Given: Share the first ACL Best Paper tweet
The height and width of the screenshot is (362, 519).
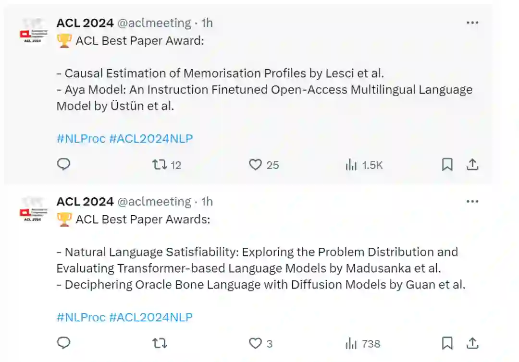Looking at the screenshot, I should coord(473,165).
